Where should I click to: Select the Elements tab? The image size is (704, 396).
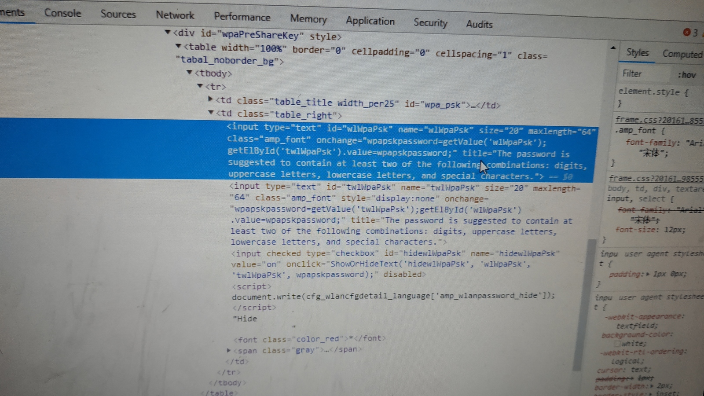(x=12, y=12)
